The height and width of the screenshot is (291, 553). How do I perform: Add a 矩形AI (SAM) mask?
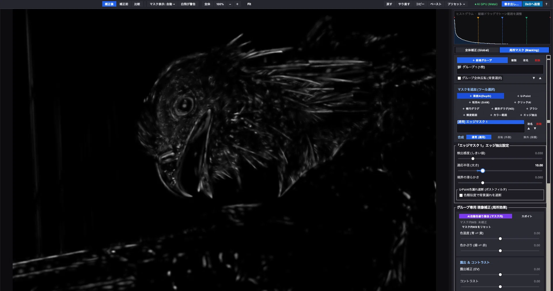point(479,102)
